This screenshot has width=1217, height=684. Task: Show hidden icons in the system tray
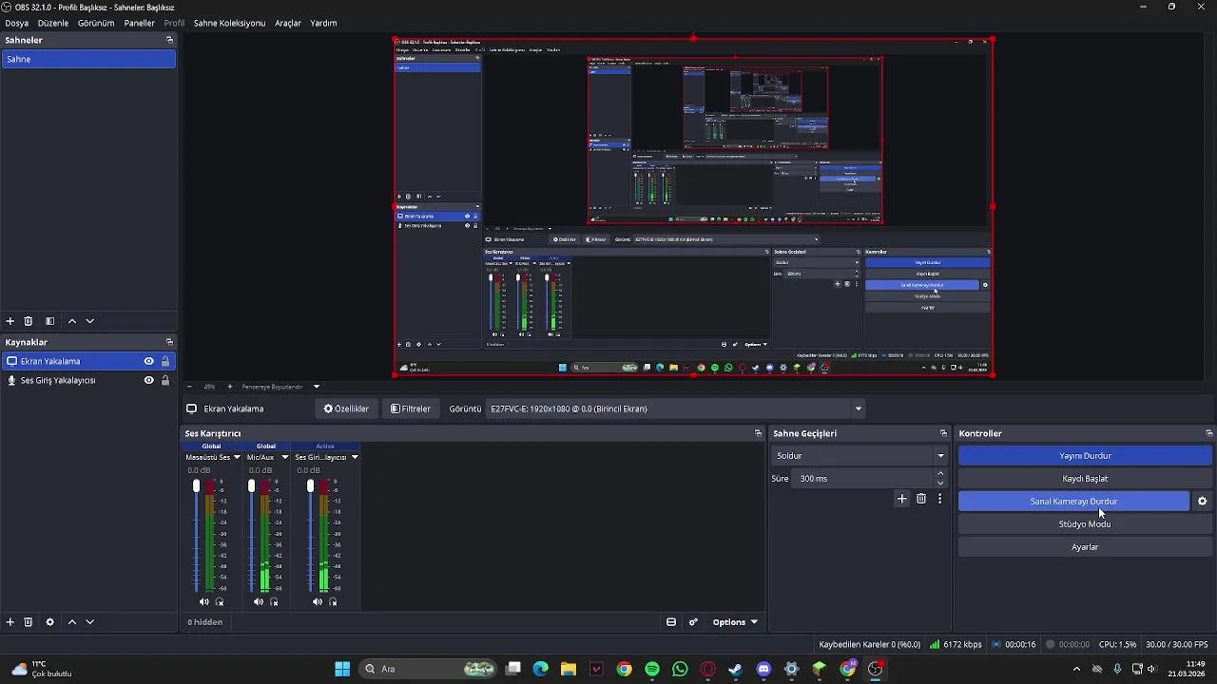pos(1076,669)
